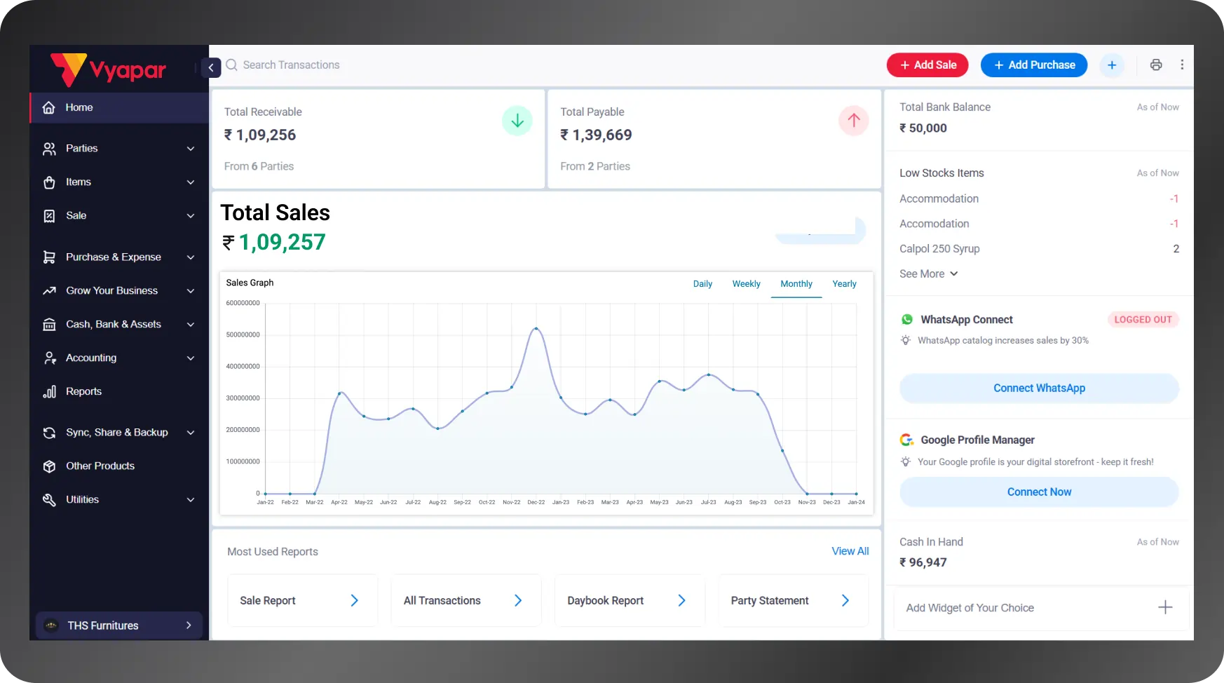Expand the Cash, Bank & Assets menu
This screenshot has width=1224, height=683.
[191, 324]
